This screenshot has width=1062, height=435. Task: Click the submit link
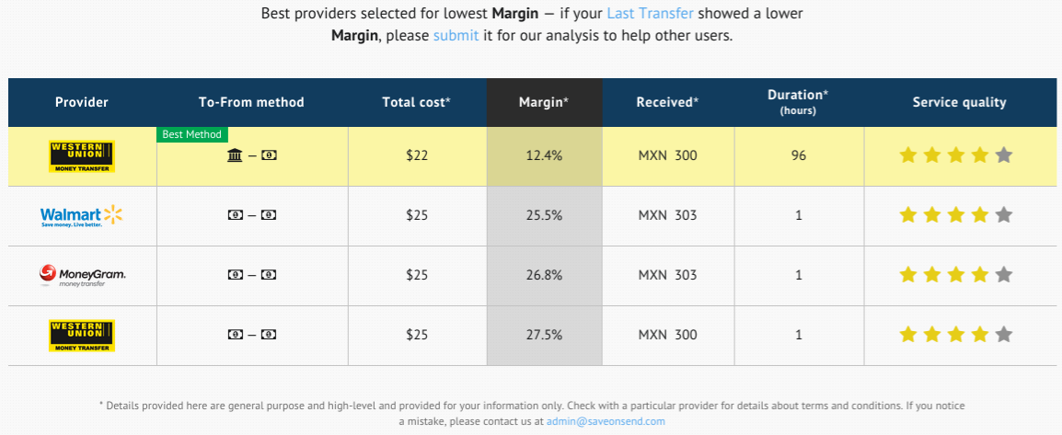456,36
